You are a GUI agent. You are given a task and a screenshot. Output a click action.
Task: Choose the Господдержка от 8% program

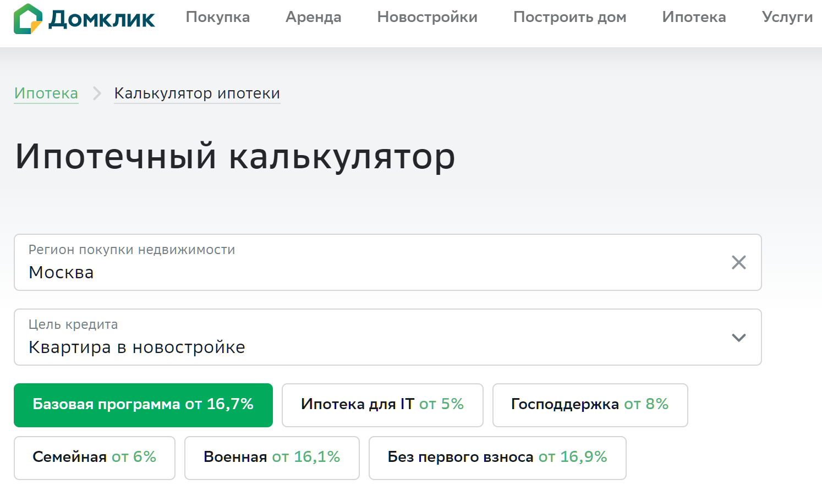pyautogui.click(x=590, y=405)
